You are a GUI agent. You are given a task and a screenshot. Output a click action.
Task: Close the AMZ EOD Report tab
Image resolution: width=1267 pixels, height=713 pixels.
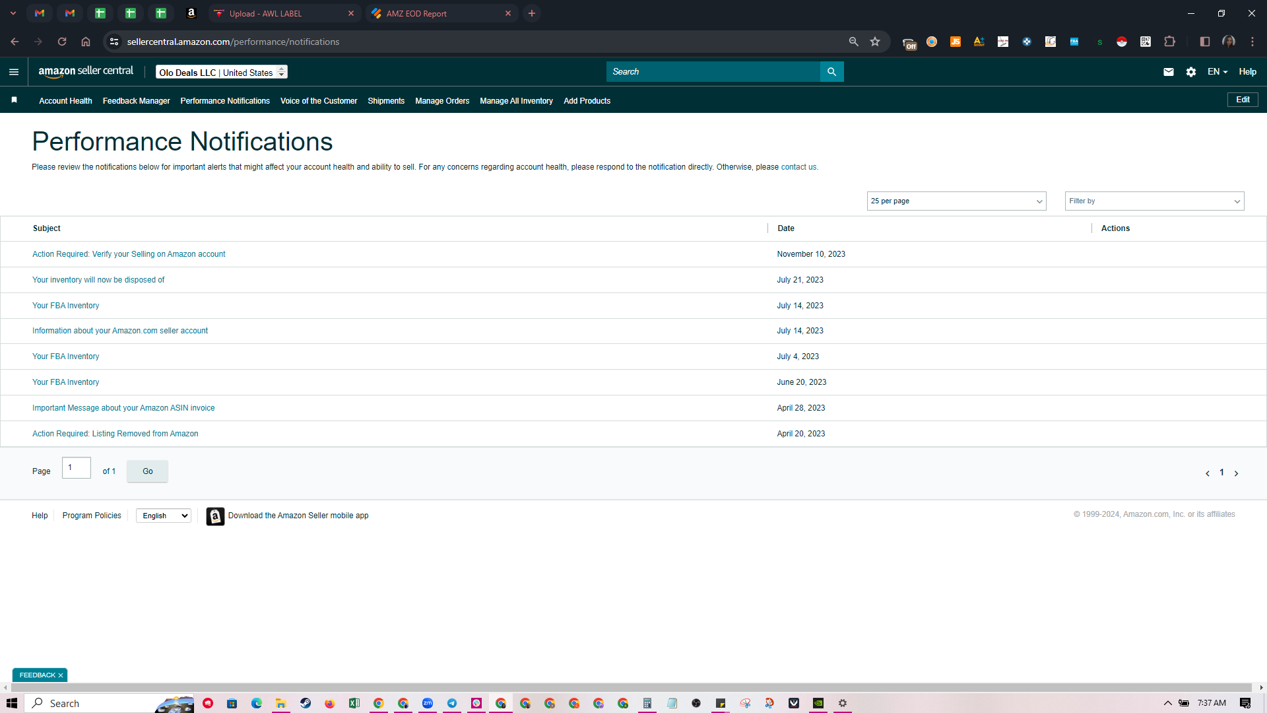tap(508, 13)
